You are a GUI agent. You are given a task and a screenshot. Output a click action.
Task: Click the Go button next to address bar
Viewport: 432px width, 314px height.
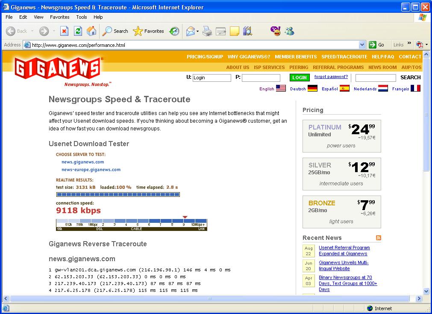click(376, 45)
